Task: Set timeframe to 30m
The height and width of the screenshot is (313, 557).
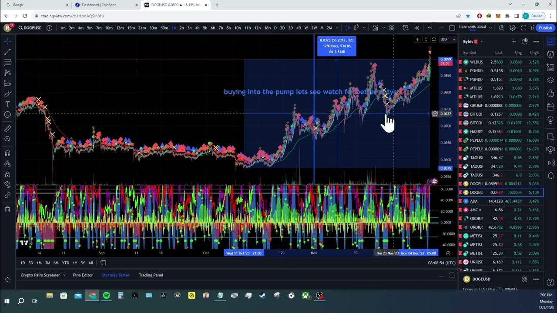Action: pos(153,28)
